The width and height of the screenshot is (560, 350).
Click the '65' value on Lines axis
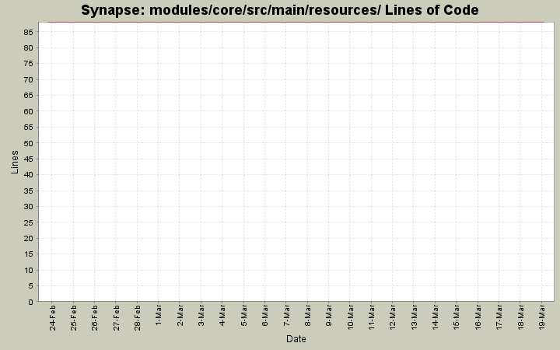[x=29, y=96]
